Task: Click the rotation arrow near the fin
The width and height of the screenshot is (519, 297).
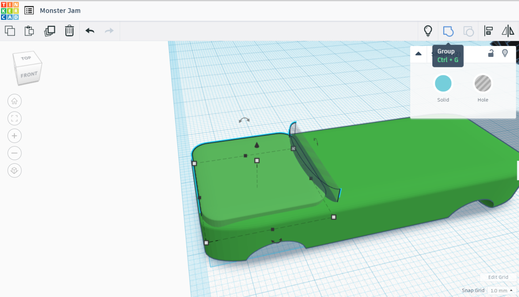Action: point(315,142)
